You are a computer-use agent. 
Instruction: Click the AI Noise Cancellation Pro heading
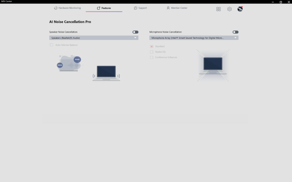coord(70,22)
